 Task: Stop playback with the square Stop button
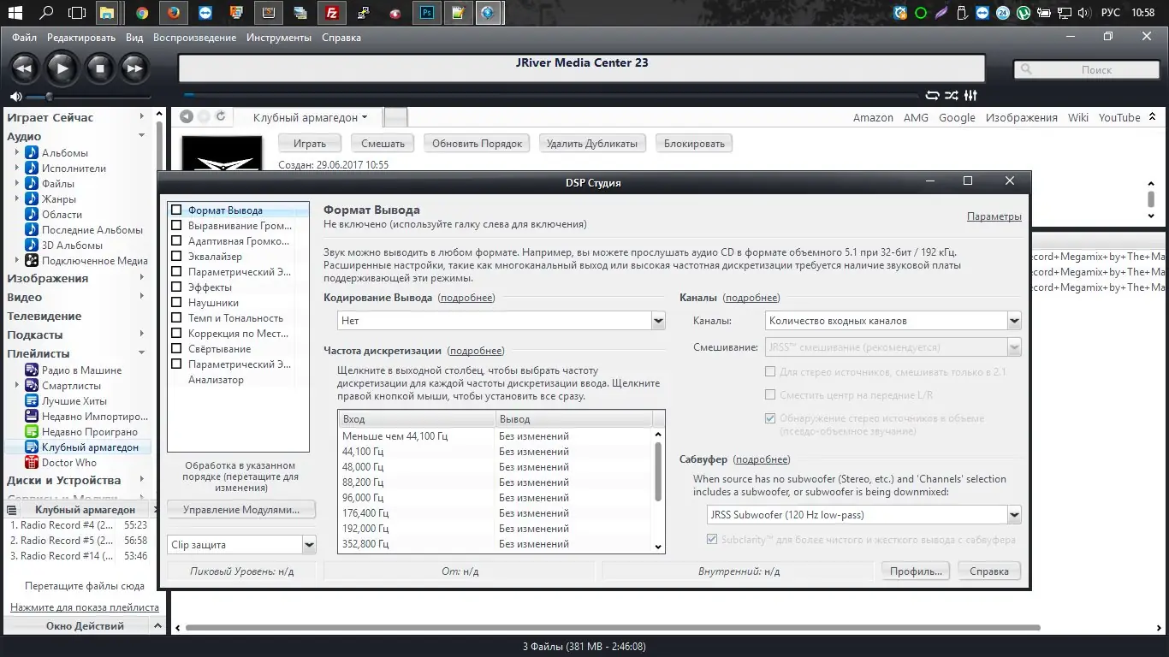99,68
